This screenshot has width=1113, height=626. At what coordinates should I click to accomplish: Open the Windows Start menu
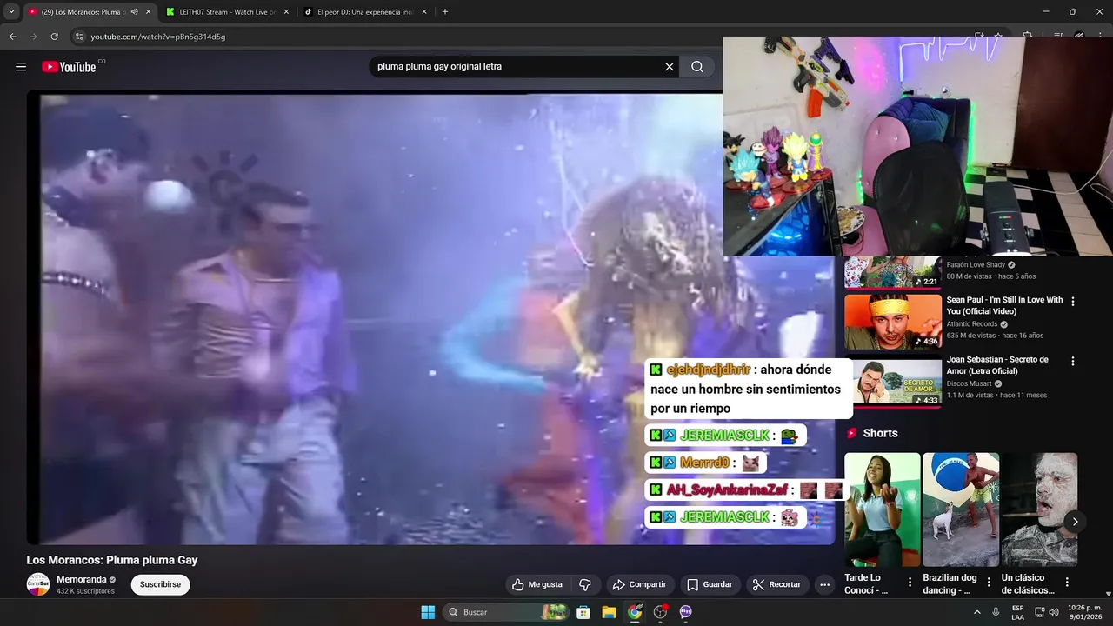(428, 612)
